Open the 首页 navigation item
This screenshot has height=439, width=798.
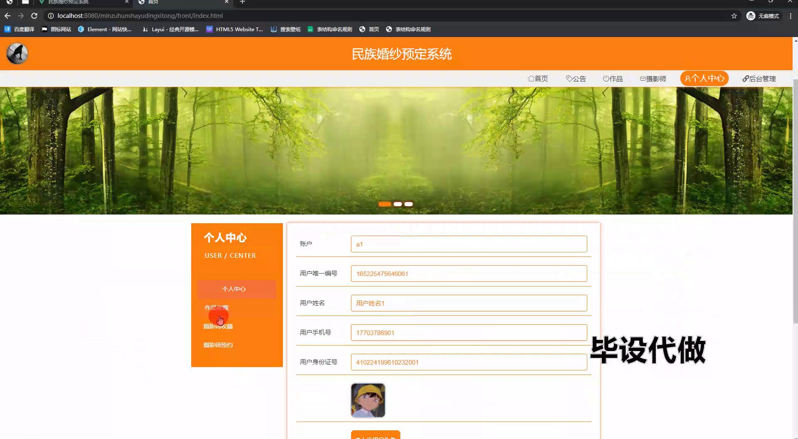pos(538,79)
